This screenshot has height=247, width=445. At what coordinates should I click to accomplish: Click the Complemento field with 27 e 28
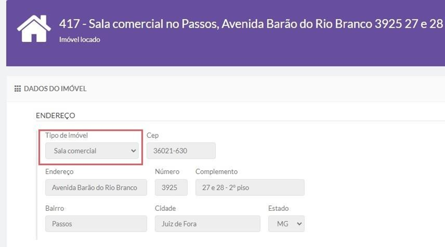point(250,188)
